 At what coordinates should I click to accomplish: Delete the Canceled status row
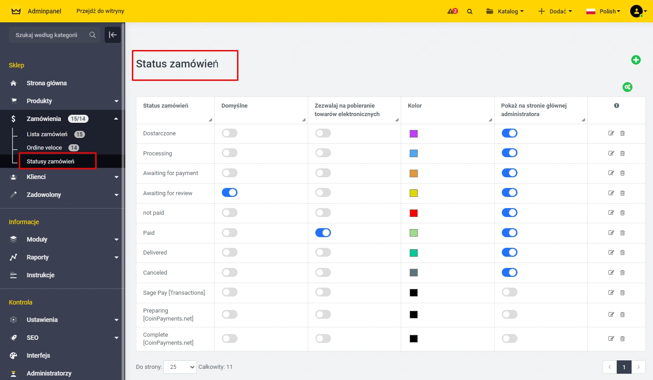[x=622, y=272]
